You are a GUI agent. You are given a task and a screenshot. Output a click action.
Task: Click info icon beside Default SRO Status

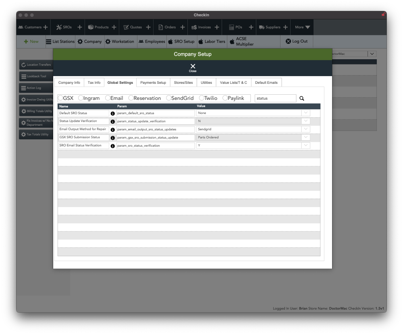pos(112,114)
